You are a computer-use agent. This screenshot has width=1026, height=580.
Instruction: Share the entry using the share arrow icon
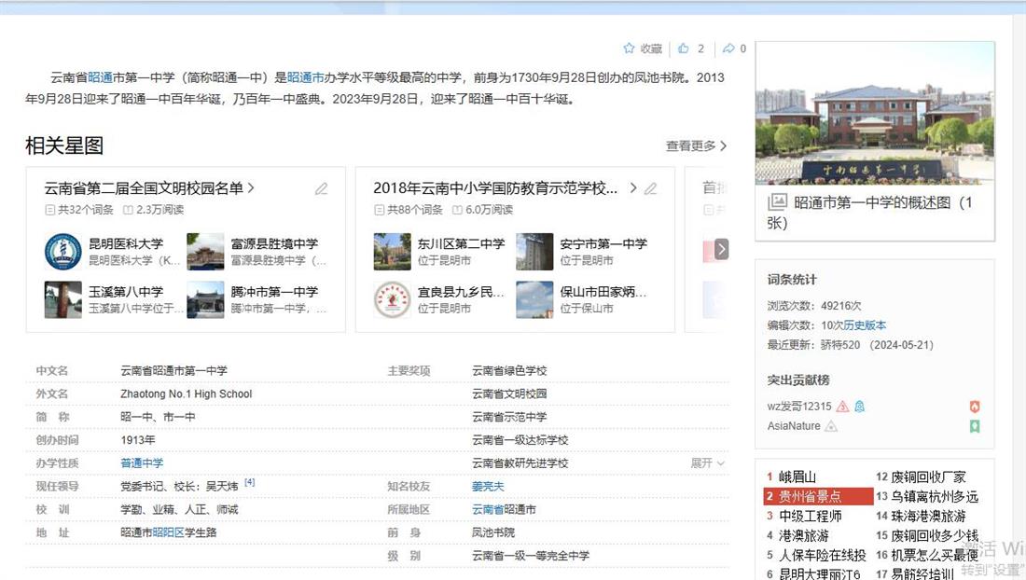[728, 48]
